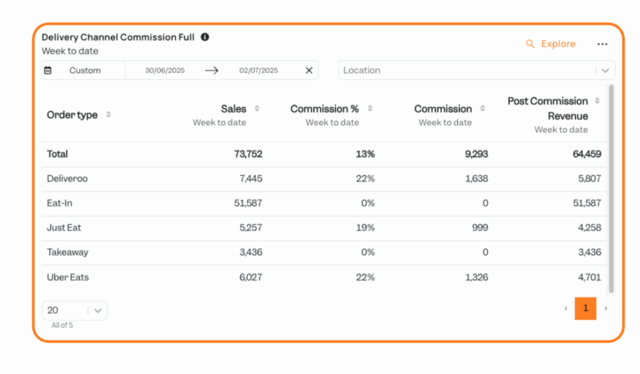Open the Custom date range preset selector
This screenshot has width=640, height=374.
point(84,71)
